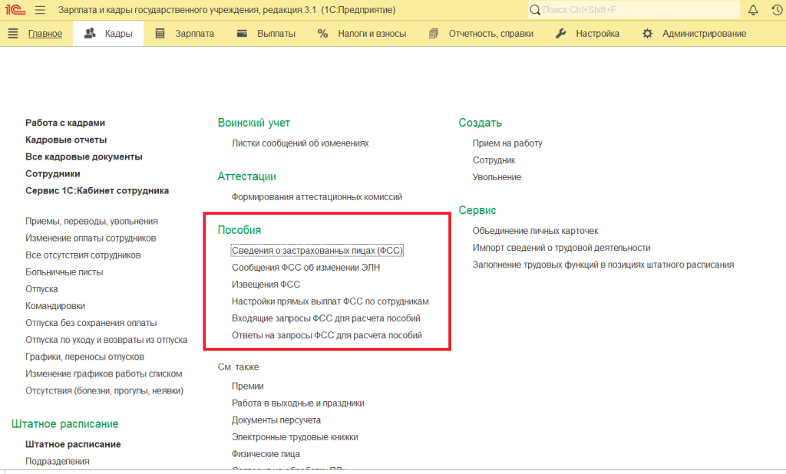
Task: Open the history clock icon
Action: [x=775, y=10]
